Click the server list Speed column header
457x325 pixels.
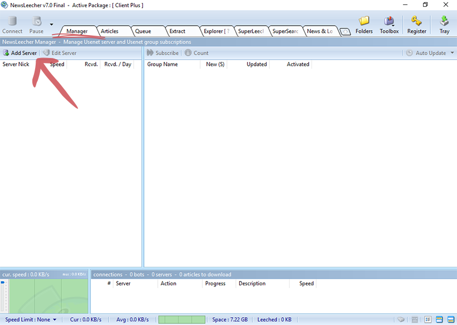click(x=57, y=65)
